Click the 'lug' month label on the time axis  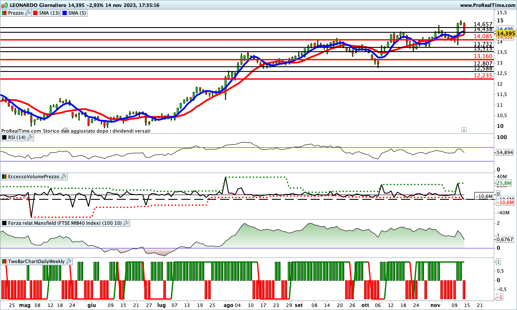tap(161, 305)
